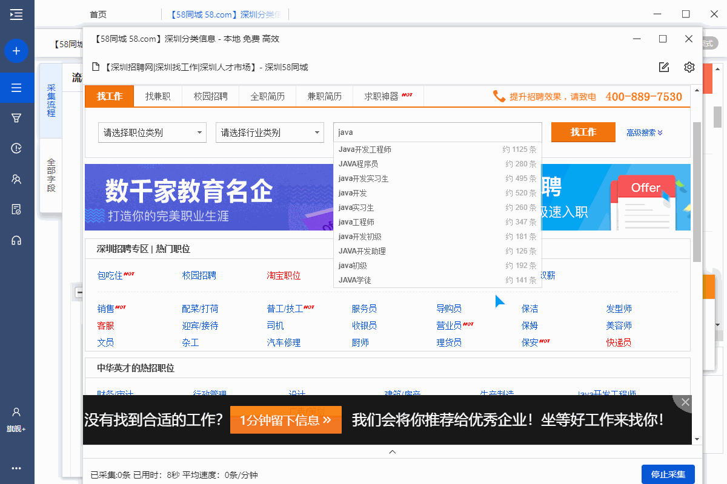This screenshot has height=484, width=727.
Task: Click the 1分钟留下信息 orange button
Action: point(285,420)
